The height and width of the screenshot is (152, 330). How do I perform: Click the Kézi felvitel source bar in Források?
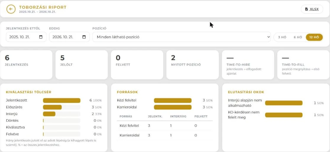[x=173, y=100]
